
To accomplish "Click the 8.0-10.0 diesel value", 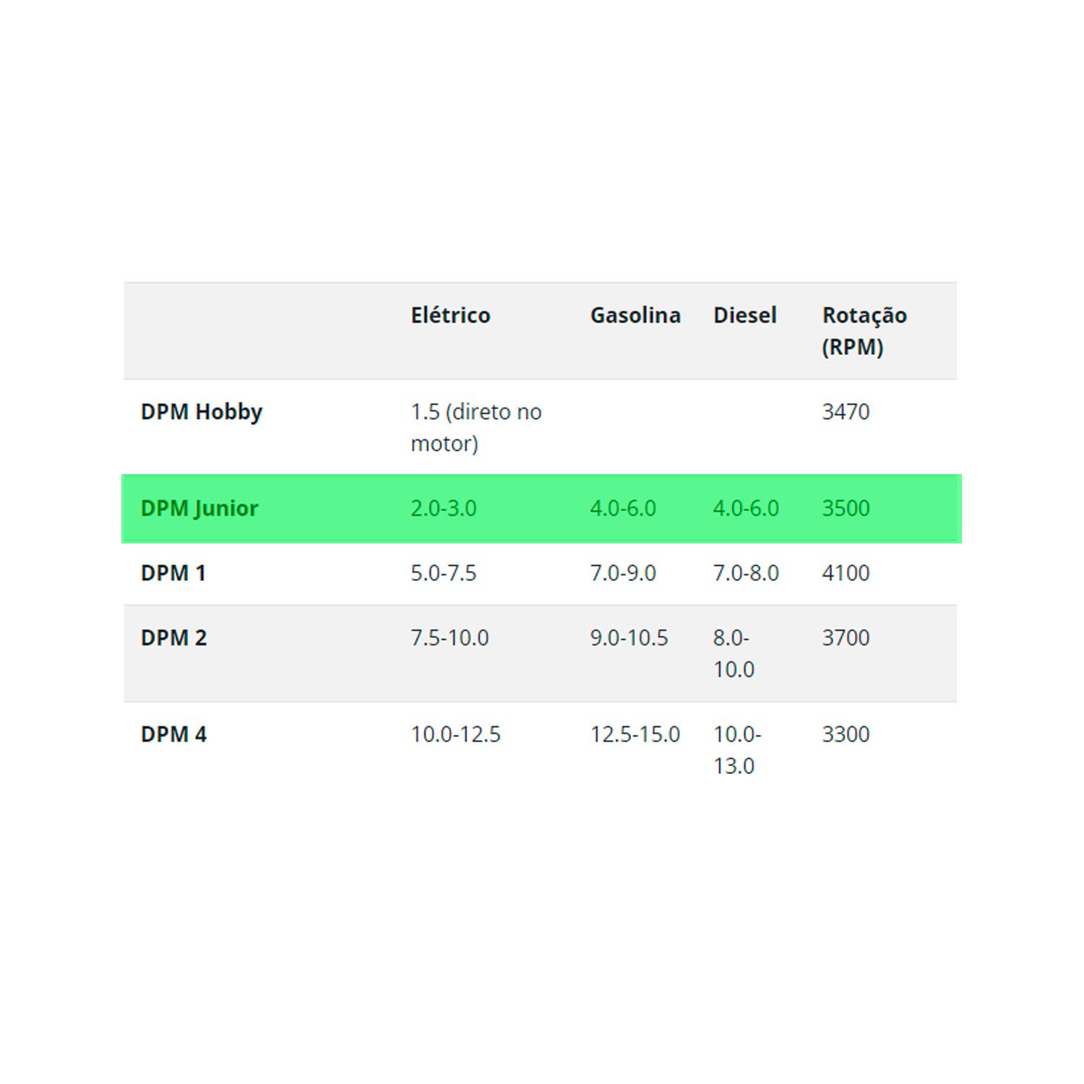I will coord(734,653).
